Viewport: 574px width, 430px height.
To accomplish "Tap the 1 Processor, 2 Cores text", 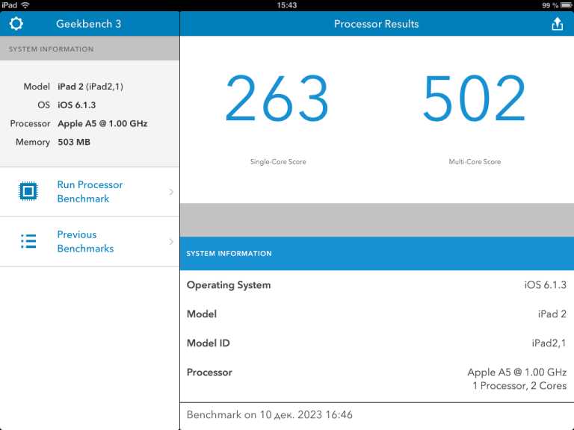I will pyautogui.click(x=519, y=386).
